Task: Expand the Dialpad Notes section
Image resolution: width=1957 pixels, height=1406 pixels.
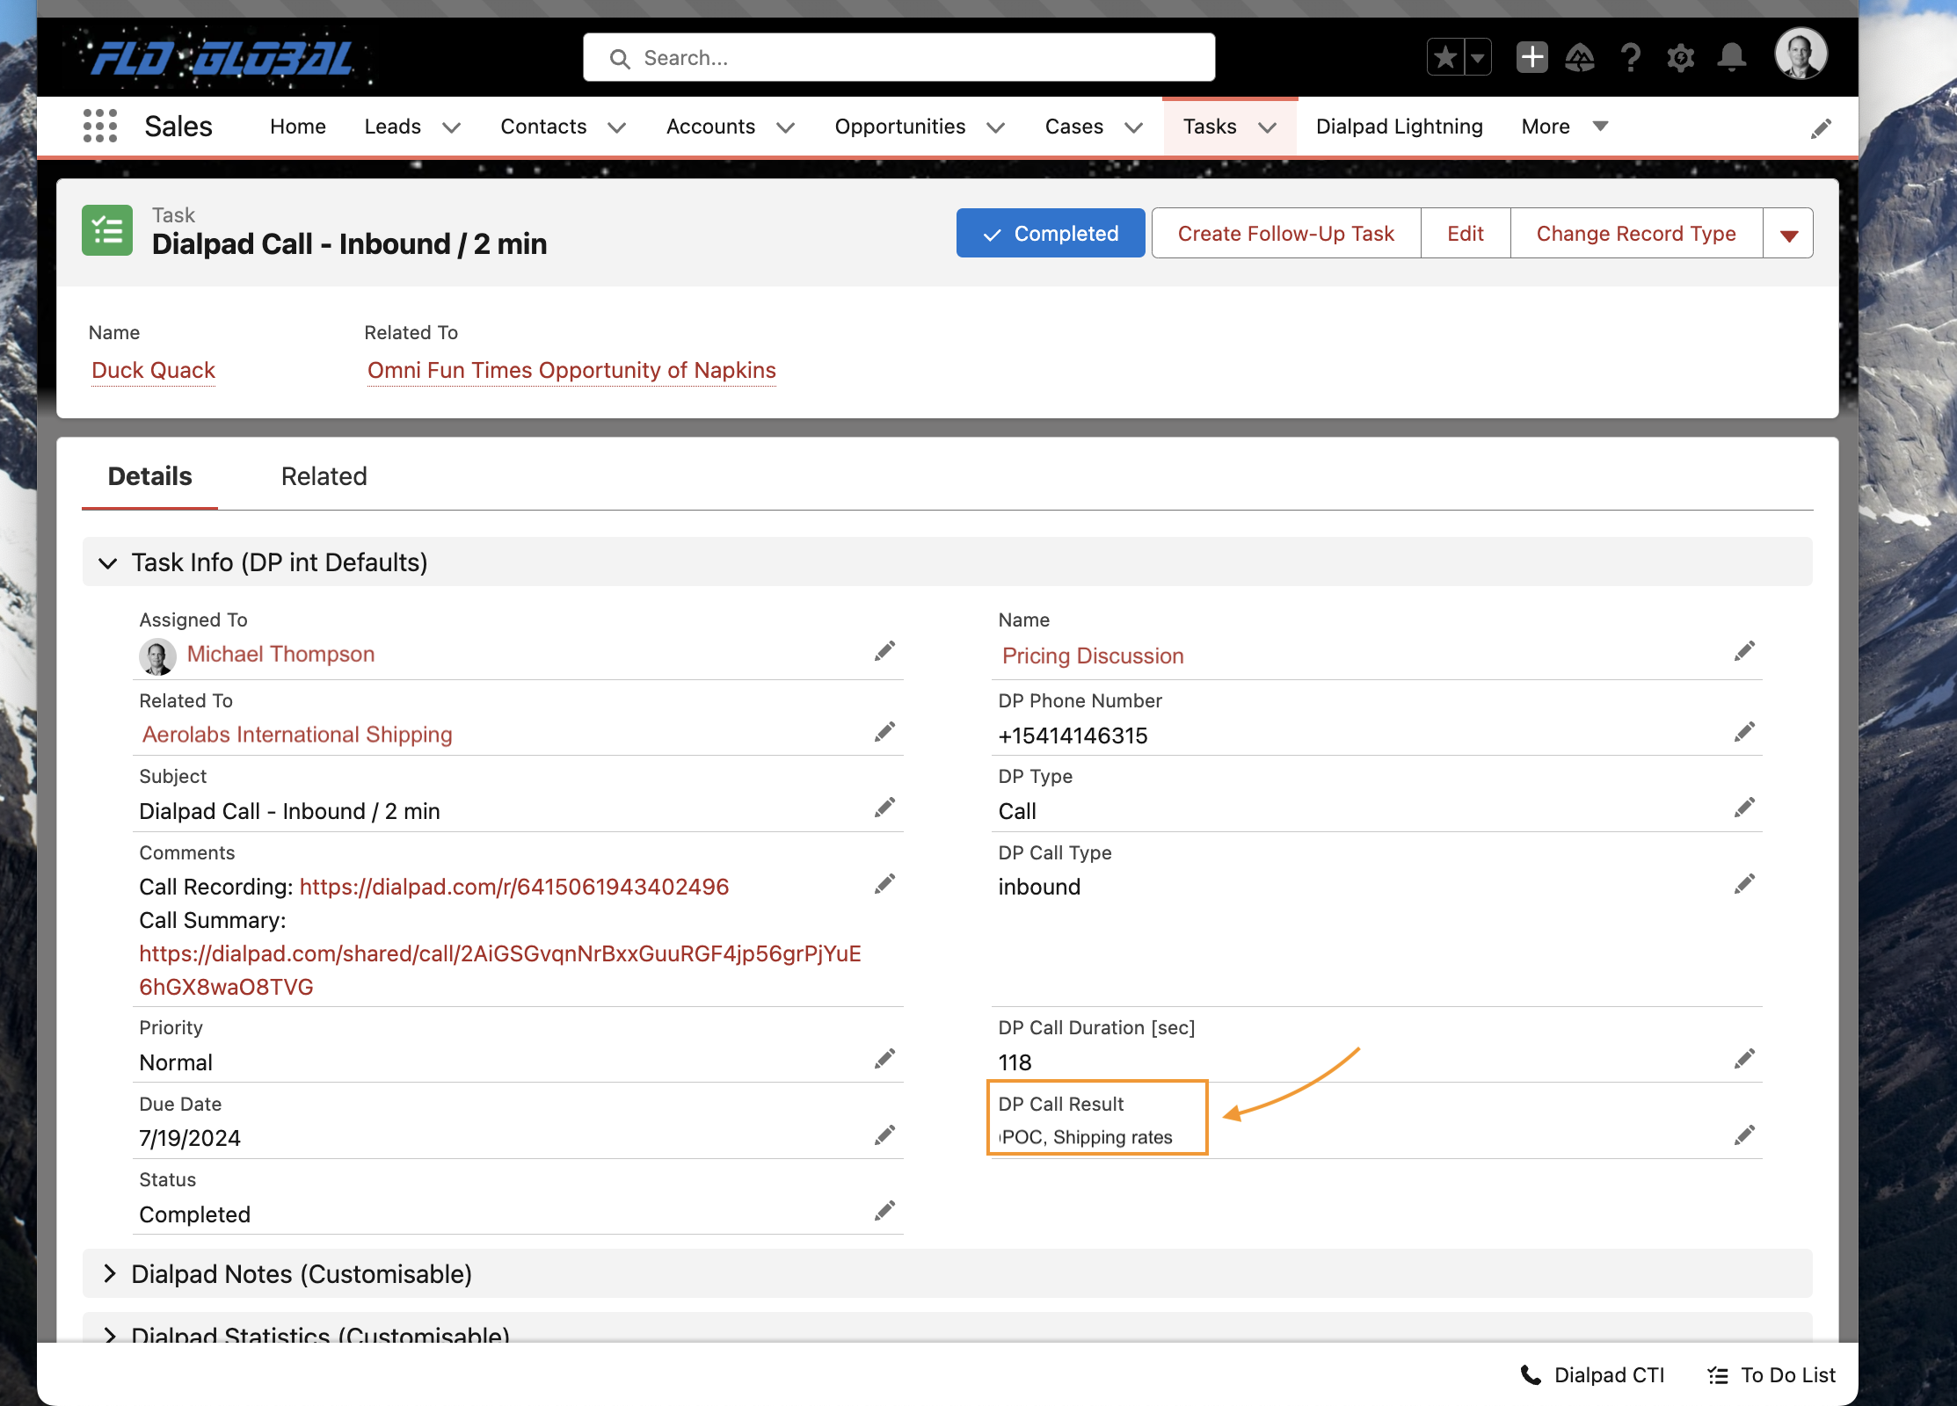Action: point(109,1273)
